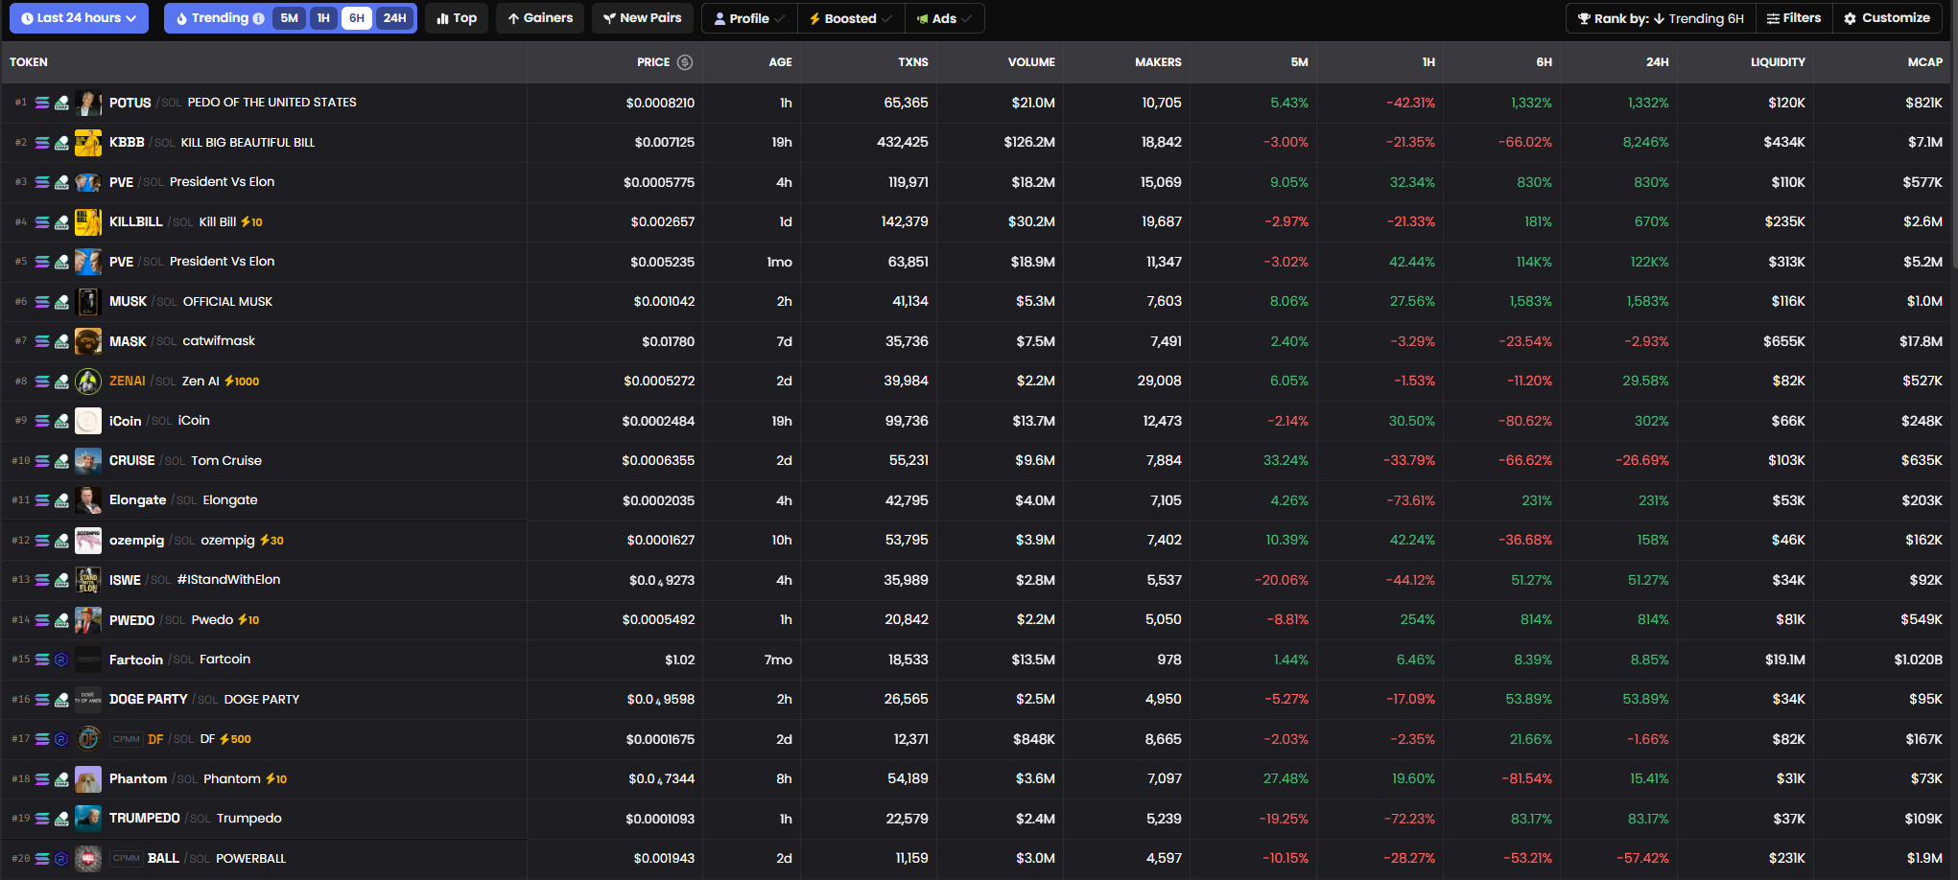This screenshot has width=1958, height=880.
Task: Click the ZENAI token logo
Action: 88,382
